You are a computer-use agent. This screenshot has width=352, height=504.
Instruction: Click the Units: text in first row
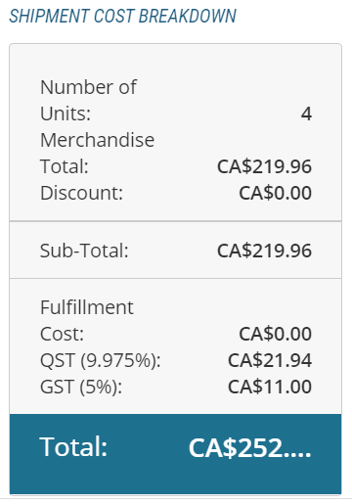coord(66,114)
